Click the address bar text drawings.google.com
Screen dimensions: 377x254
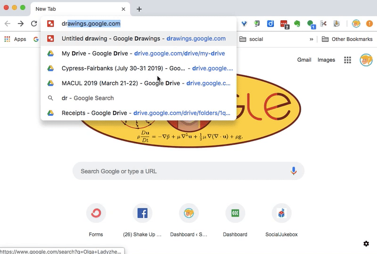91,24
